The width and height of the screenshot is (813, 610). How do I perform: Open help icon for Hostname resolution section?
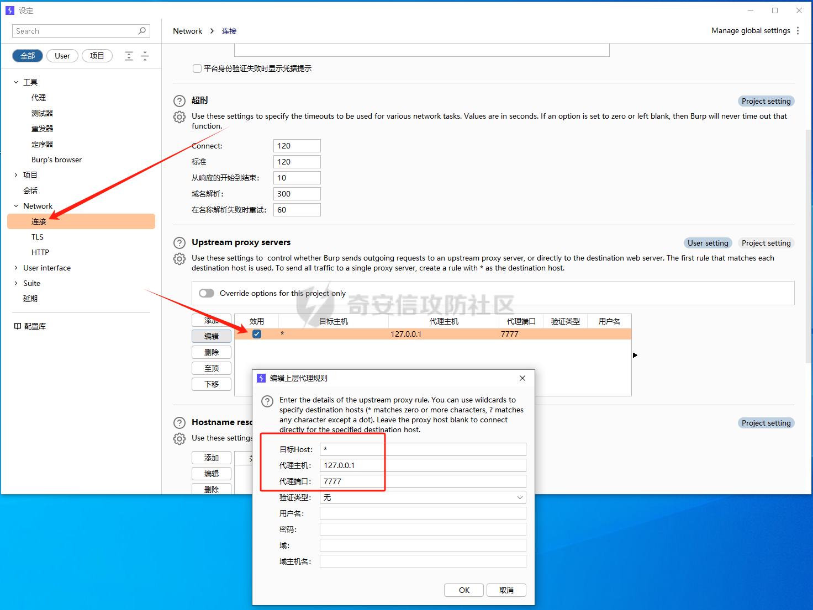pos(180,423)
